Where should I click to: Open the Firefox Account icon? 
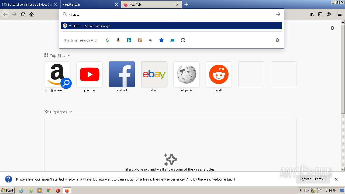click(329, 14)
